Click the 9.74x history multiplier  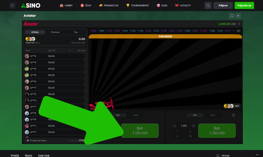[117, 31]
